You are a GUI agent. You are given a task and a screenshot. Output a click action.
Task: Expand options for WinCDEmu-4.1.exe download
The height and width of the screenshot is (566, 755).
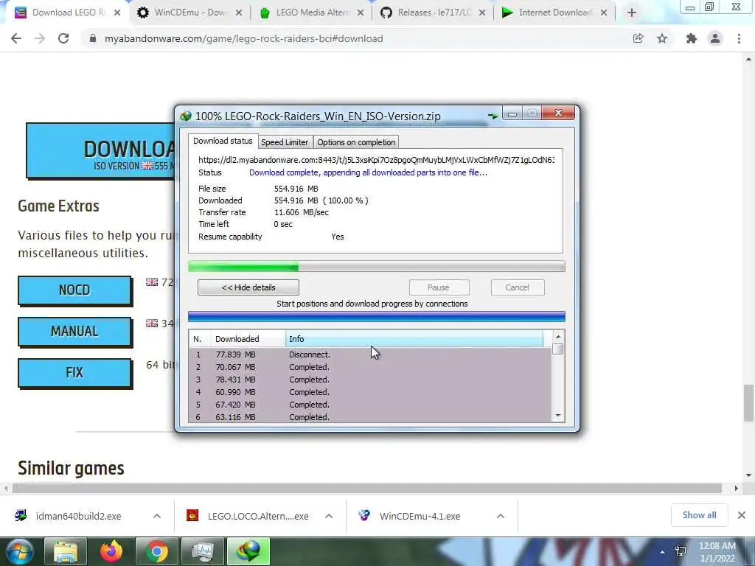pyautogui.click(x=501, y=516)
